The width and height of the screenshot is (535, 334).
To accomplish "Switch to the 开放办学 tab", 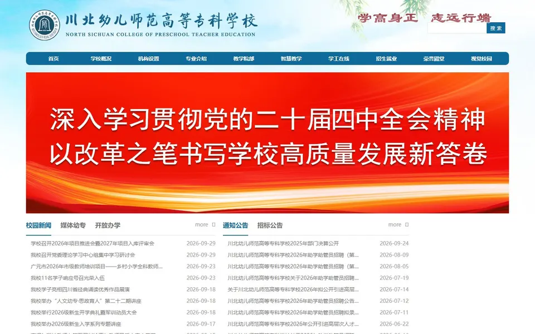I will pos(108,225).
